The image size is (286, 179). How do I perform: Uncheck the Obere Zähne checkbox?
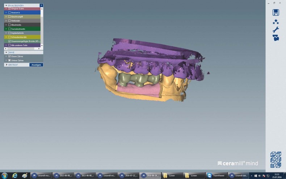coord(9,56)
